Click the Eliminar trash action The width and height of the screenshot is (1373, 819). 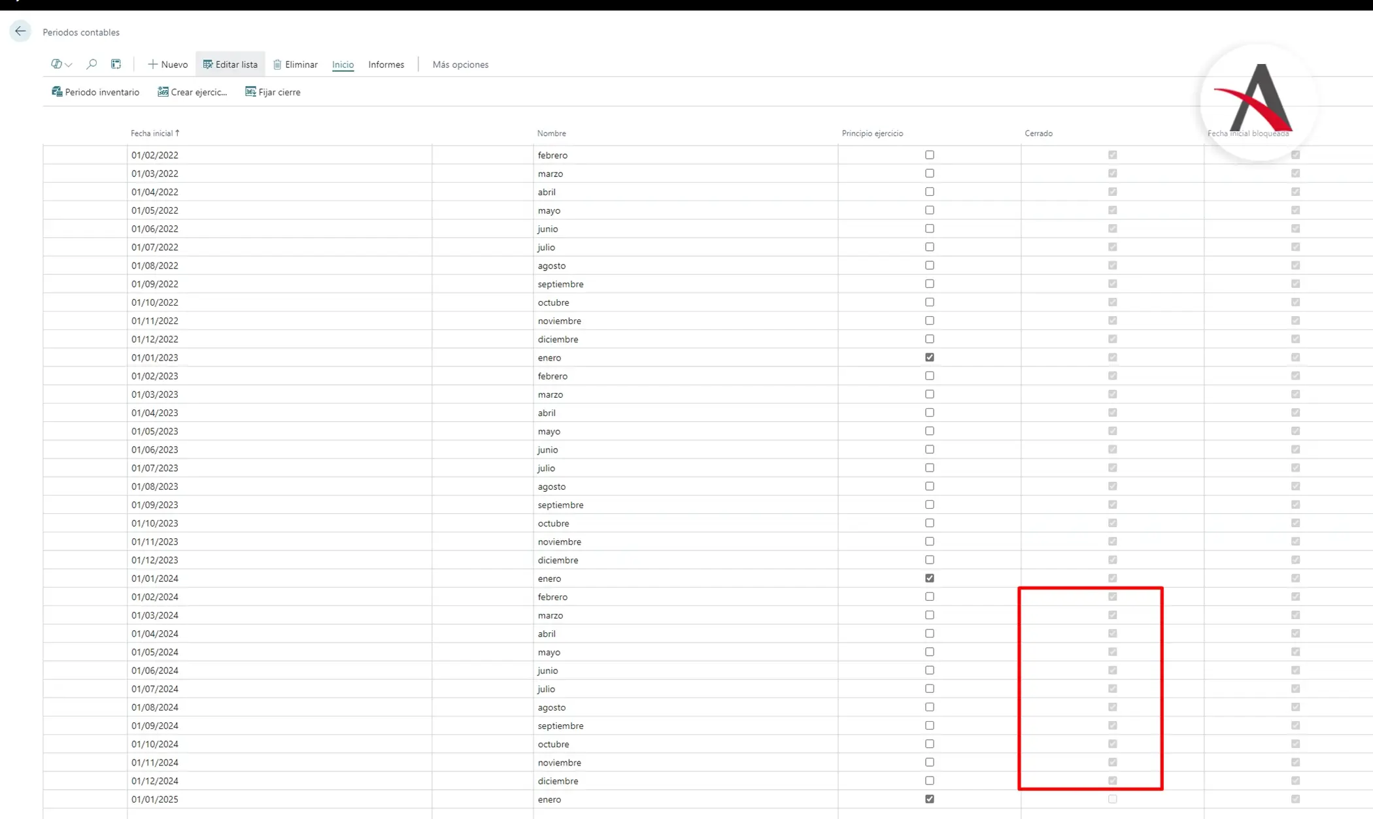(296, 65)
